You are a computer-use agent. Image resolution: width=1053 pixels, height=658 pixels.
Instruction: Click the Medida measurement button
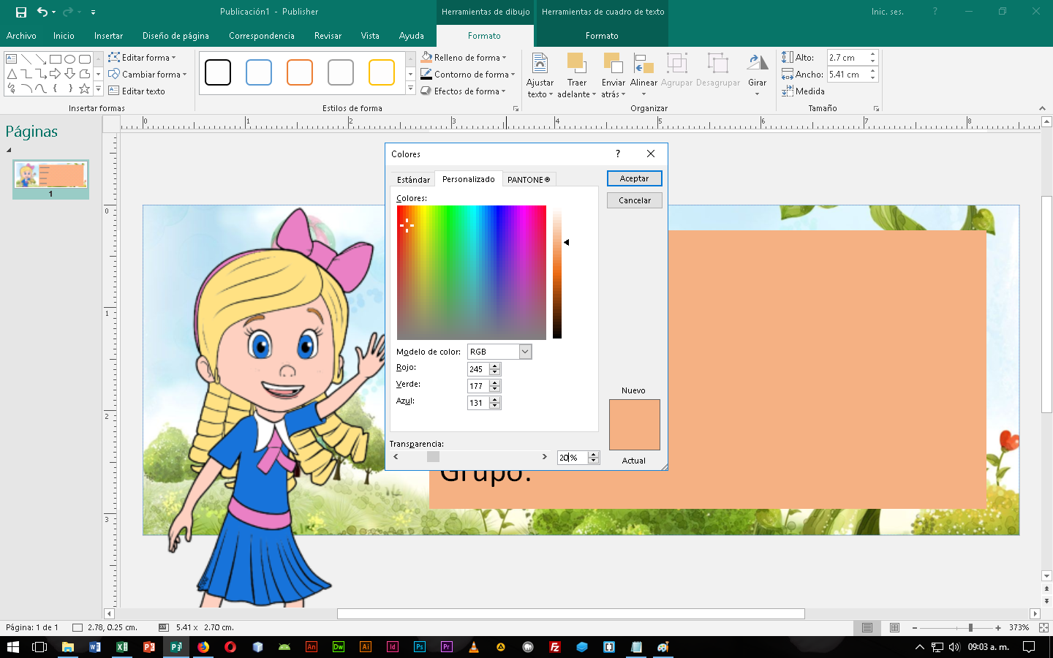803,91
